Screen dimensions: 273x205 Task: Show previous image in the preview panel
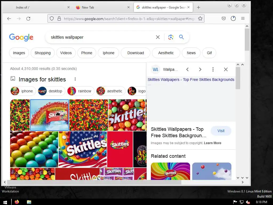point(187,69)
